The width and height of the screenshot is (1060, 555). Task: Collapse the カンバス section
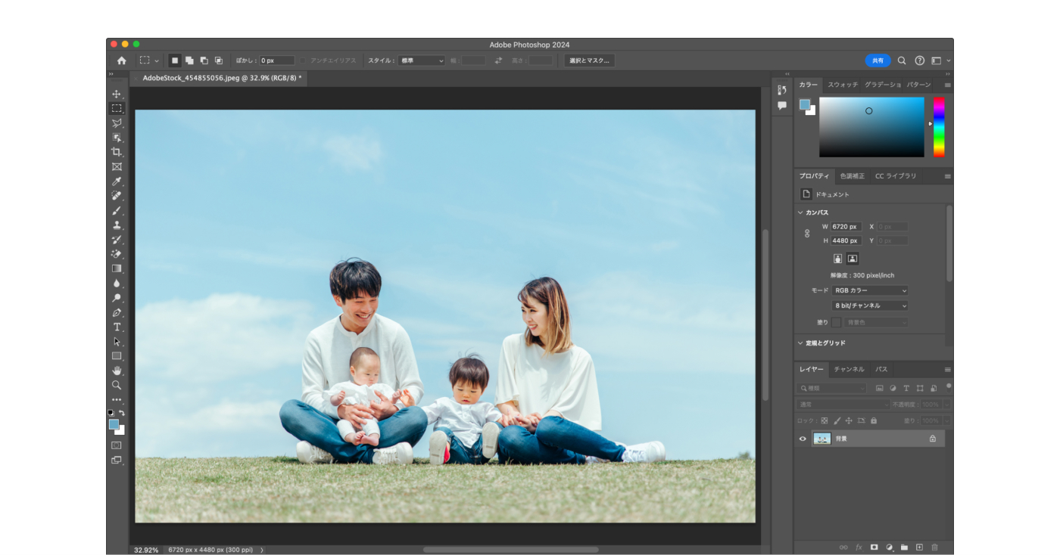tap(800, 212)
